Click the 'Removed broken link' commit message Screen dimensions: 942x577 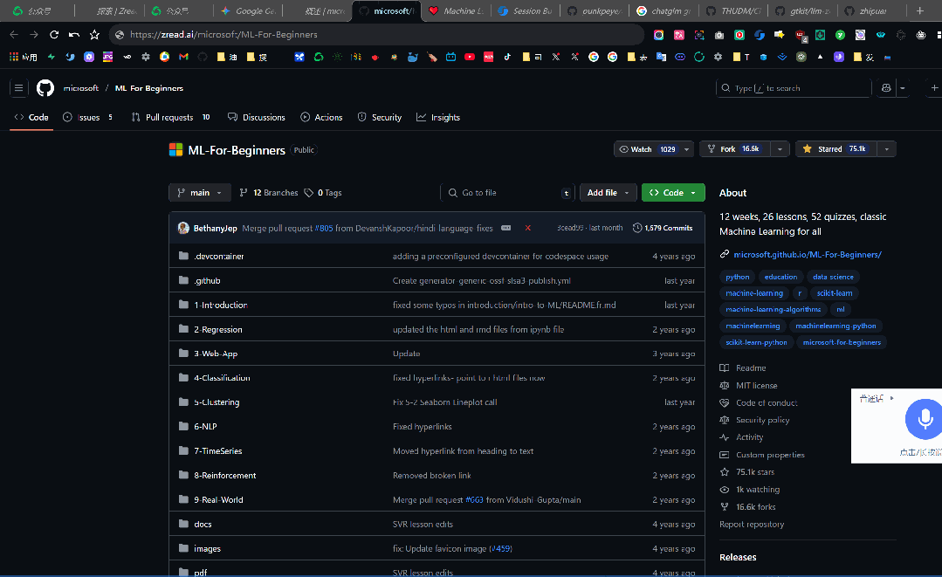click(432, 476)
